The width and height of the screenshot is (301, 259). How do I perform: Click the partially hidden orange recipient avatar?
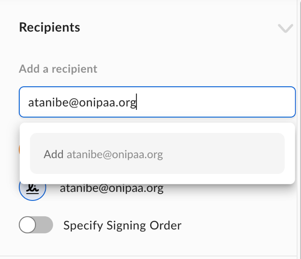coord(19,150)
